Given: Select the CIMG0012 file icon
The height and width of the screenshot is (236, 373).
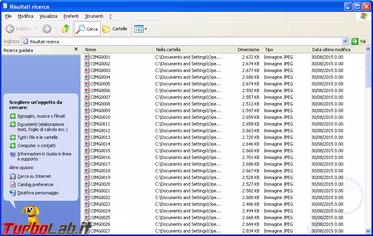Looking at the screenshot, I should click(x=87, y=131).
